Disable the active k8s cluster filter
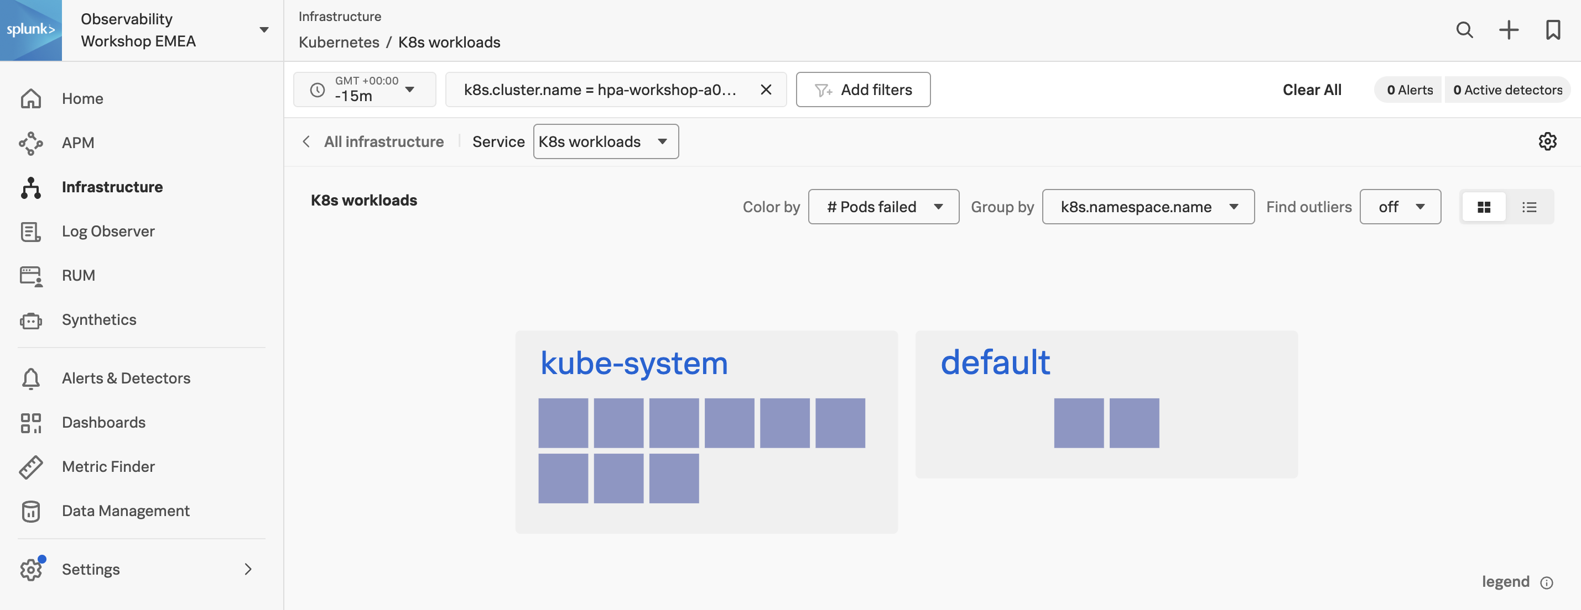This screenshot has width=1581, height=610. (x=765, y=88)
